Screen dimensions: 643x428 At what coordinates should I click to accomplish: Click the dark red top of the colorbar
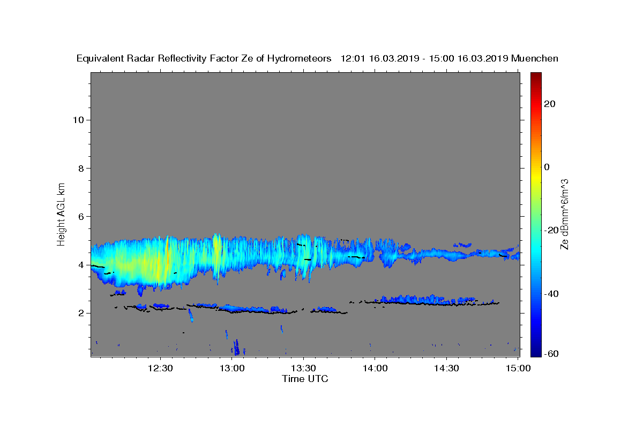click(x=536, y=76)
